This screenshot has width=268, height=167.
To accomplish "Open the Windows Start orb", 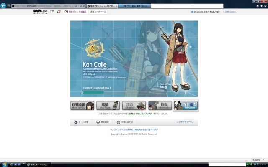I will click(5, 164).
